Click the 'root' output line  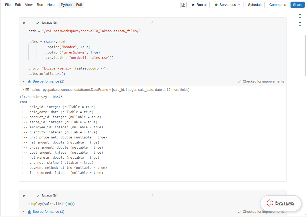click(24, 102)
